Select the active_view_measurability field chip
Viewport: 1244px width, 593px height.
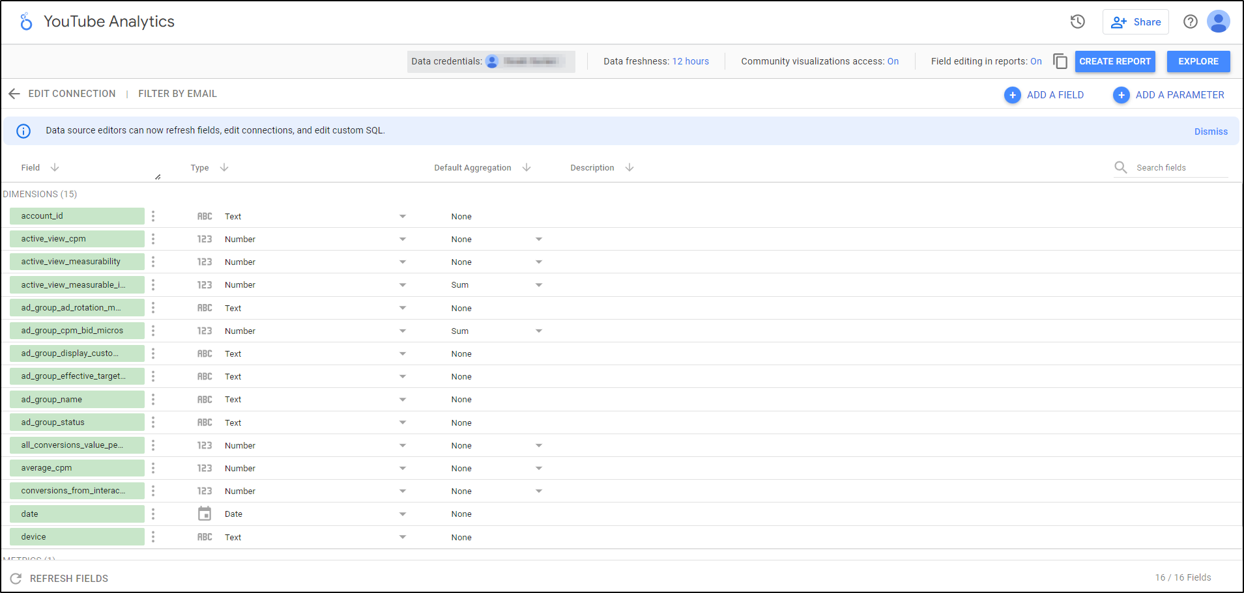77,262
